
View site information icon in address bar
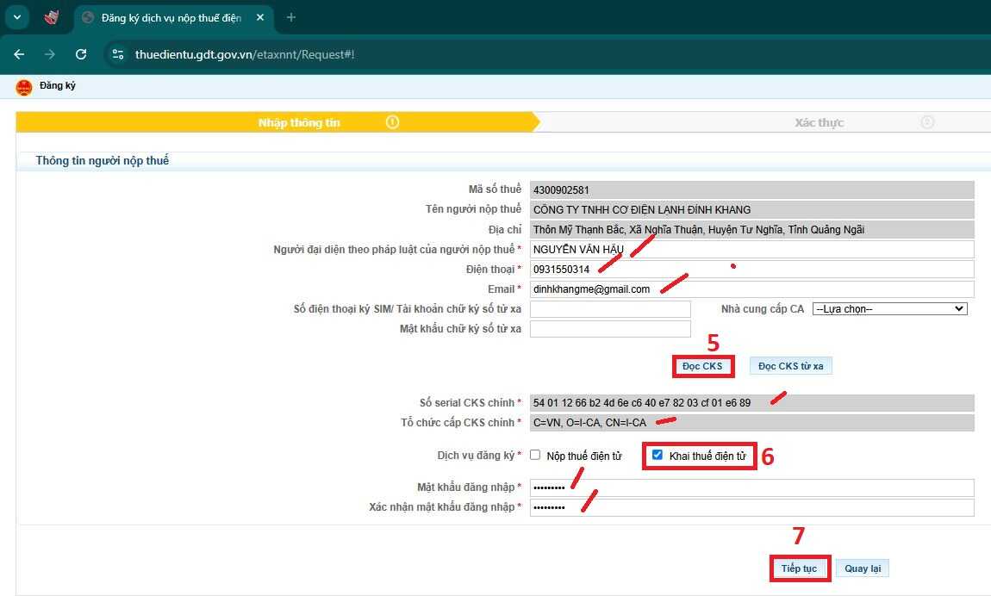pyautogui.click(x=118, y=54)
